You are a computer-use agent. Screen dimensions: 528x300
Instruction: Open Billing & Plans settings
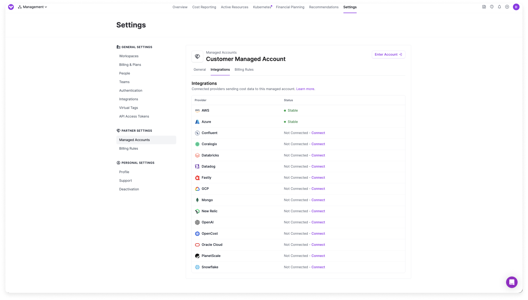point(130,65)
